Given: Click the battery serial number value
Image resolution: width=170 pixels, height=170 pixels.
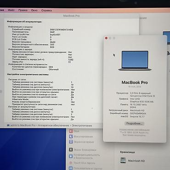Looking at the screenshot, I should (62, 29).
